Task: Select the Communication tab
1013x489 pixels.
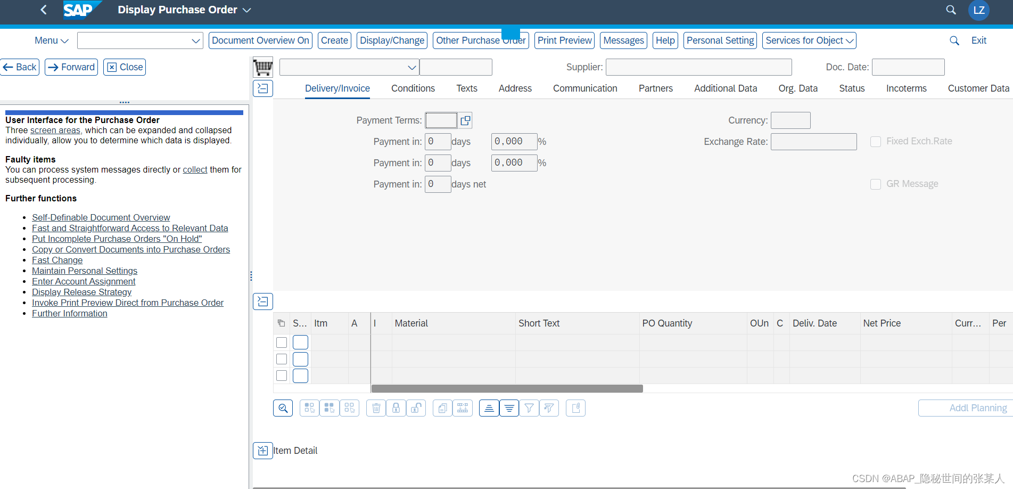Action: pyautogui.click(x=585, y=88)
